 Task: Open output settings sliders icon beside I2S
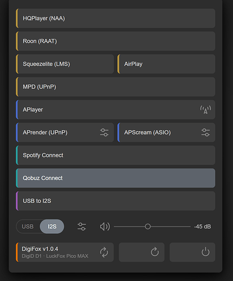click(x=82, y=226)
